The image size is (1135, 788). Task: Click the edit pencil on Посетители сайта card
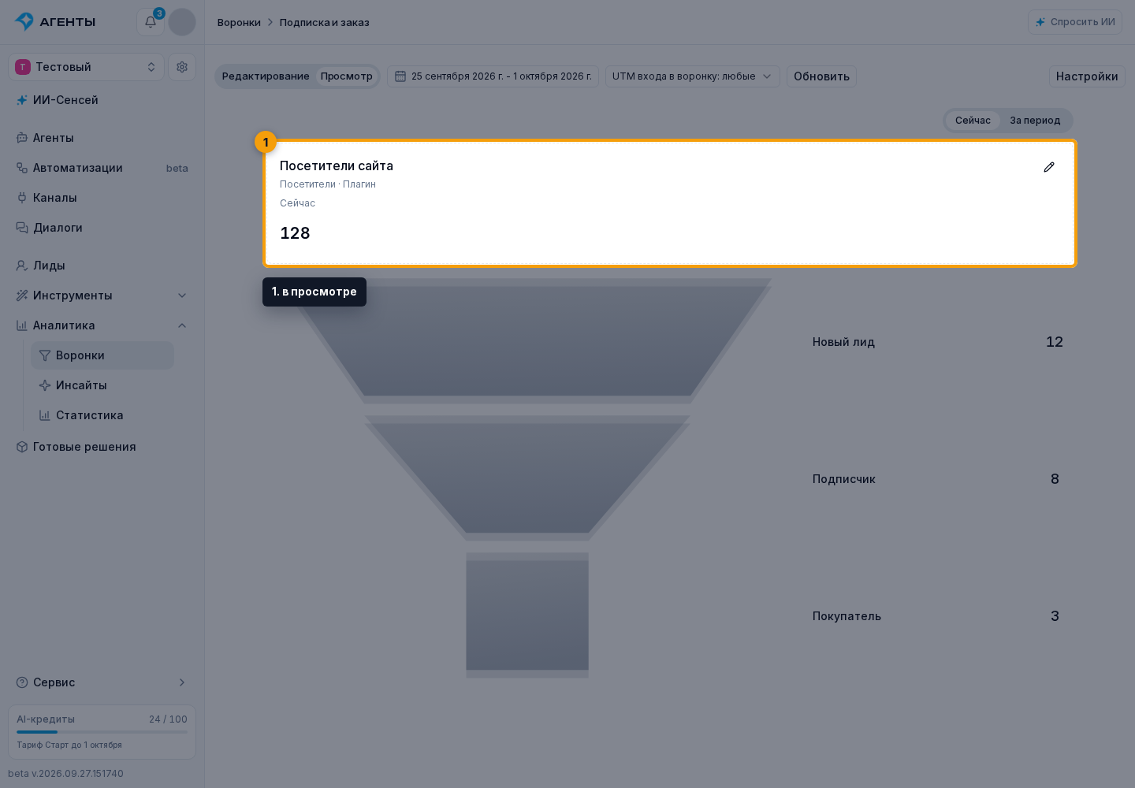[1049, 167]
